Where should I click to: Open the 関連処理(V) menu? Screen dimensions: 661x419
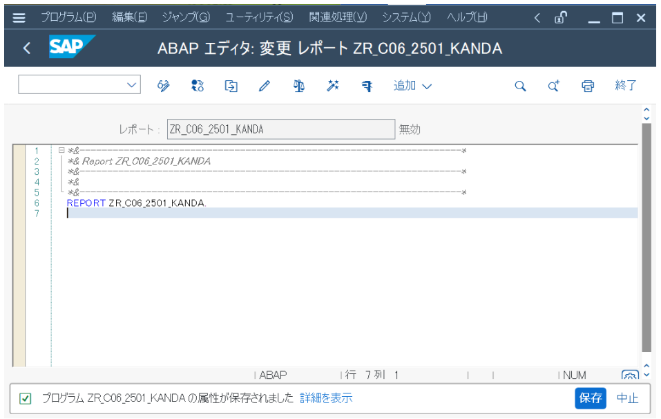point(338,17)
